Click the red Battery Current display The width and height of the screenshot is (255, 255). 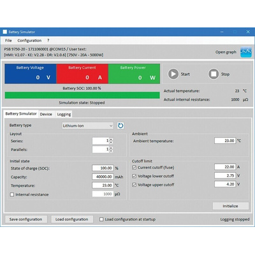(x=82, y=73)
